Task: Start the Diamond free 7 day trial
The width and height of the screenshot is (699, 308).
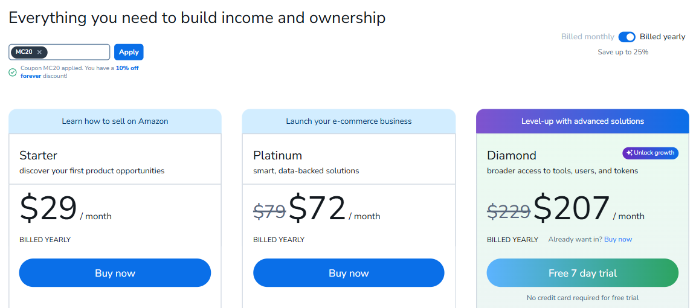Action: point(582,273)
